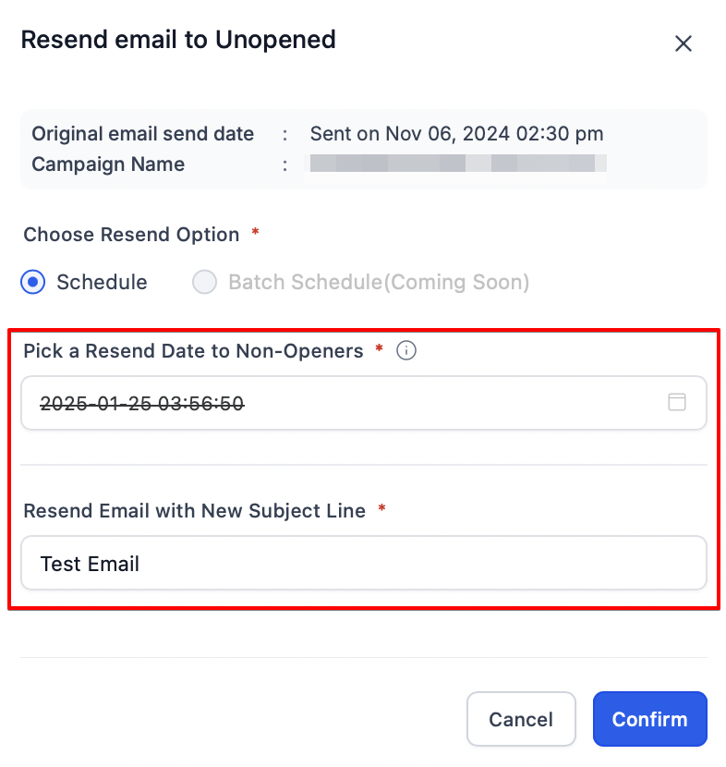Screen dimensions: 726x767
Task: Click the 'Original email send date' label
Action: point(142,134)
